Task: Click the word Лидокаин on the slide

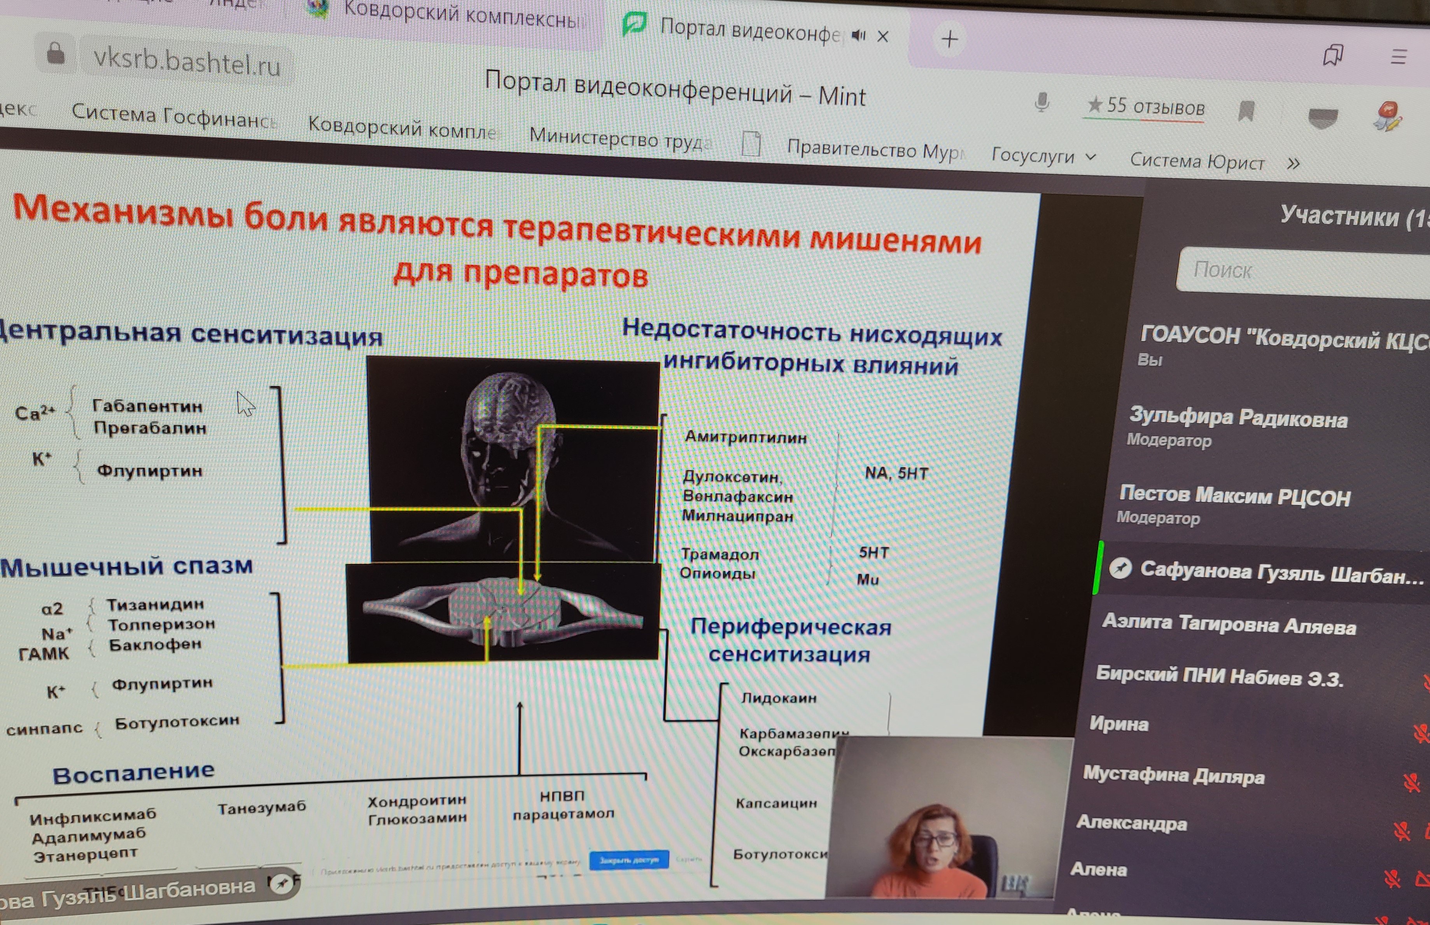Action: (x=779, y=698)
